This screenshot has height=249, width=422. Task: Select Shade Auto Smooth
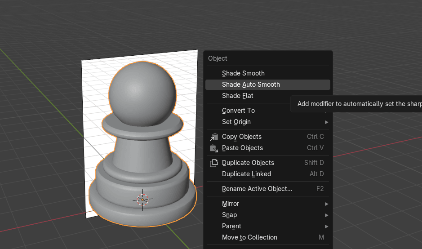[x=251, y=84]
